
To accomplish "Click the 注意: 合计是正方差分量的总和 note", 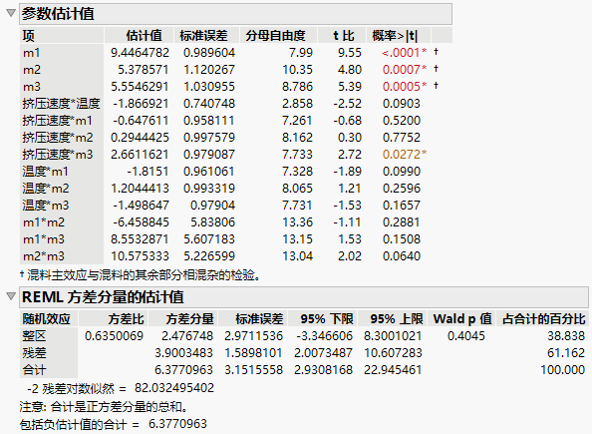I will 104,407.
